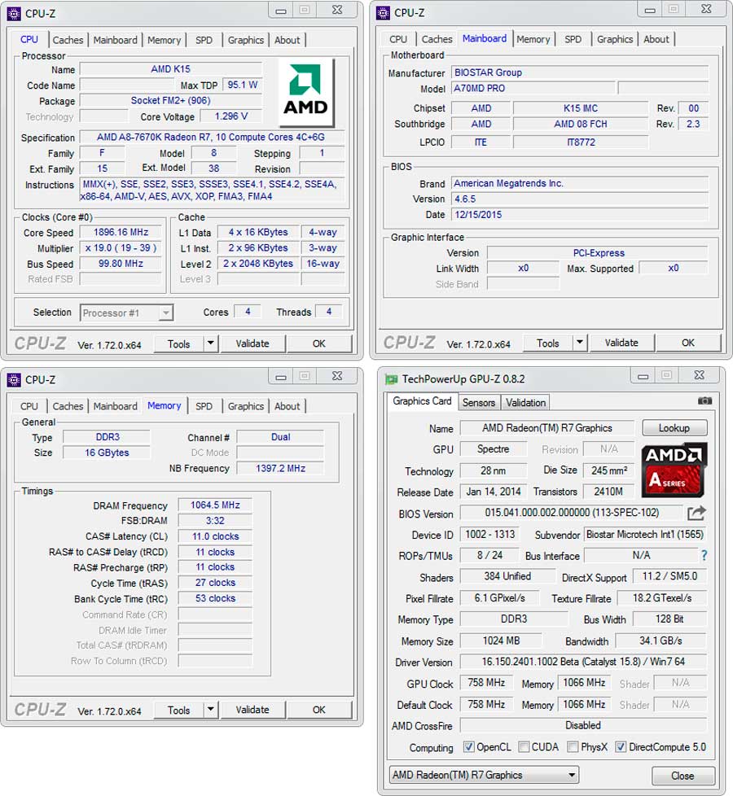Click the GPU-Z title bar icon
Viewport: 733px width, 796px height.
click(391, 379)
